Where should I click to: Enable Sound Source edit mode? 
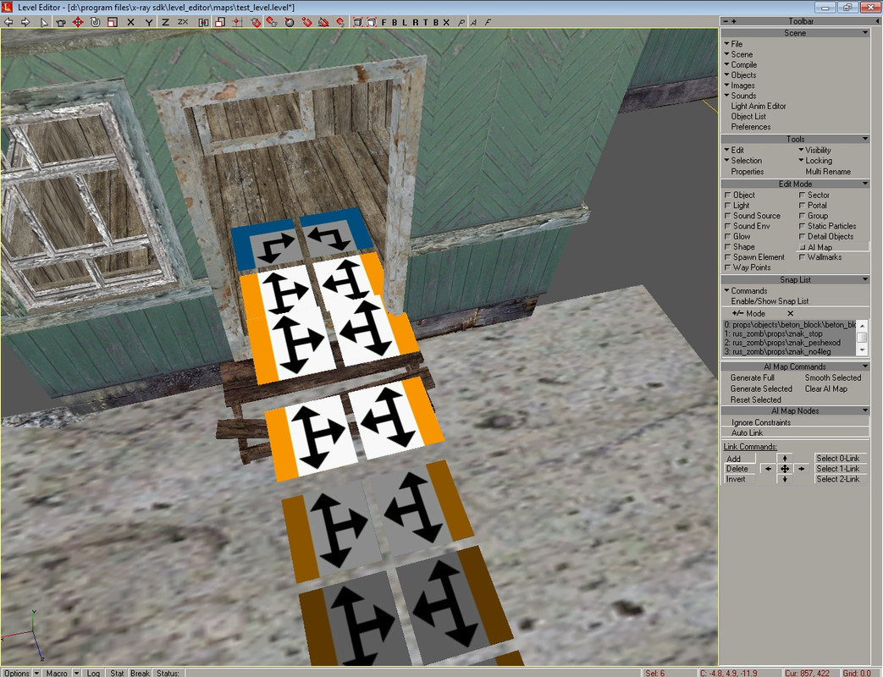(x=727, y=216)
